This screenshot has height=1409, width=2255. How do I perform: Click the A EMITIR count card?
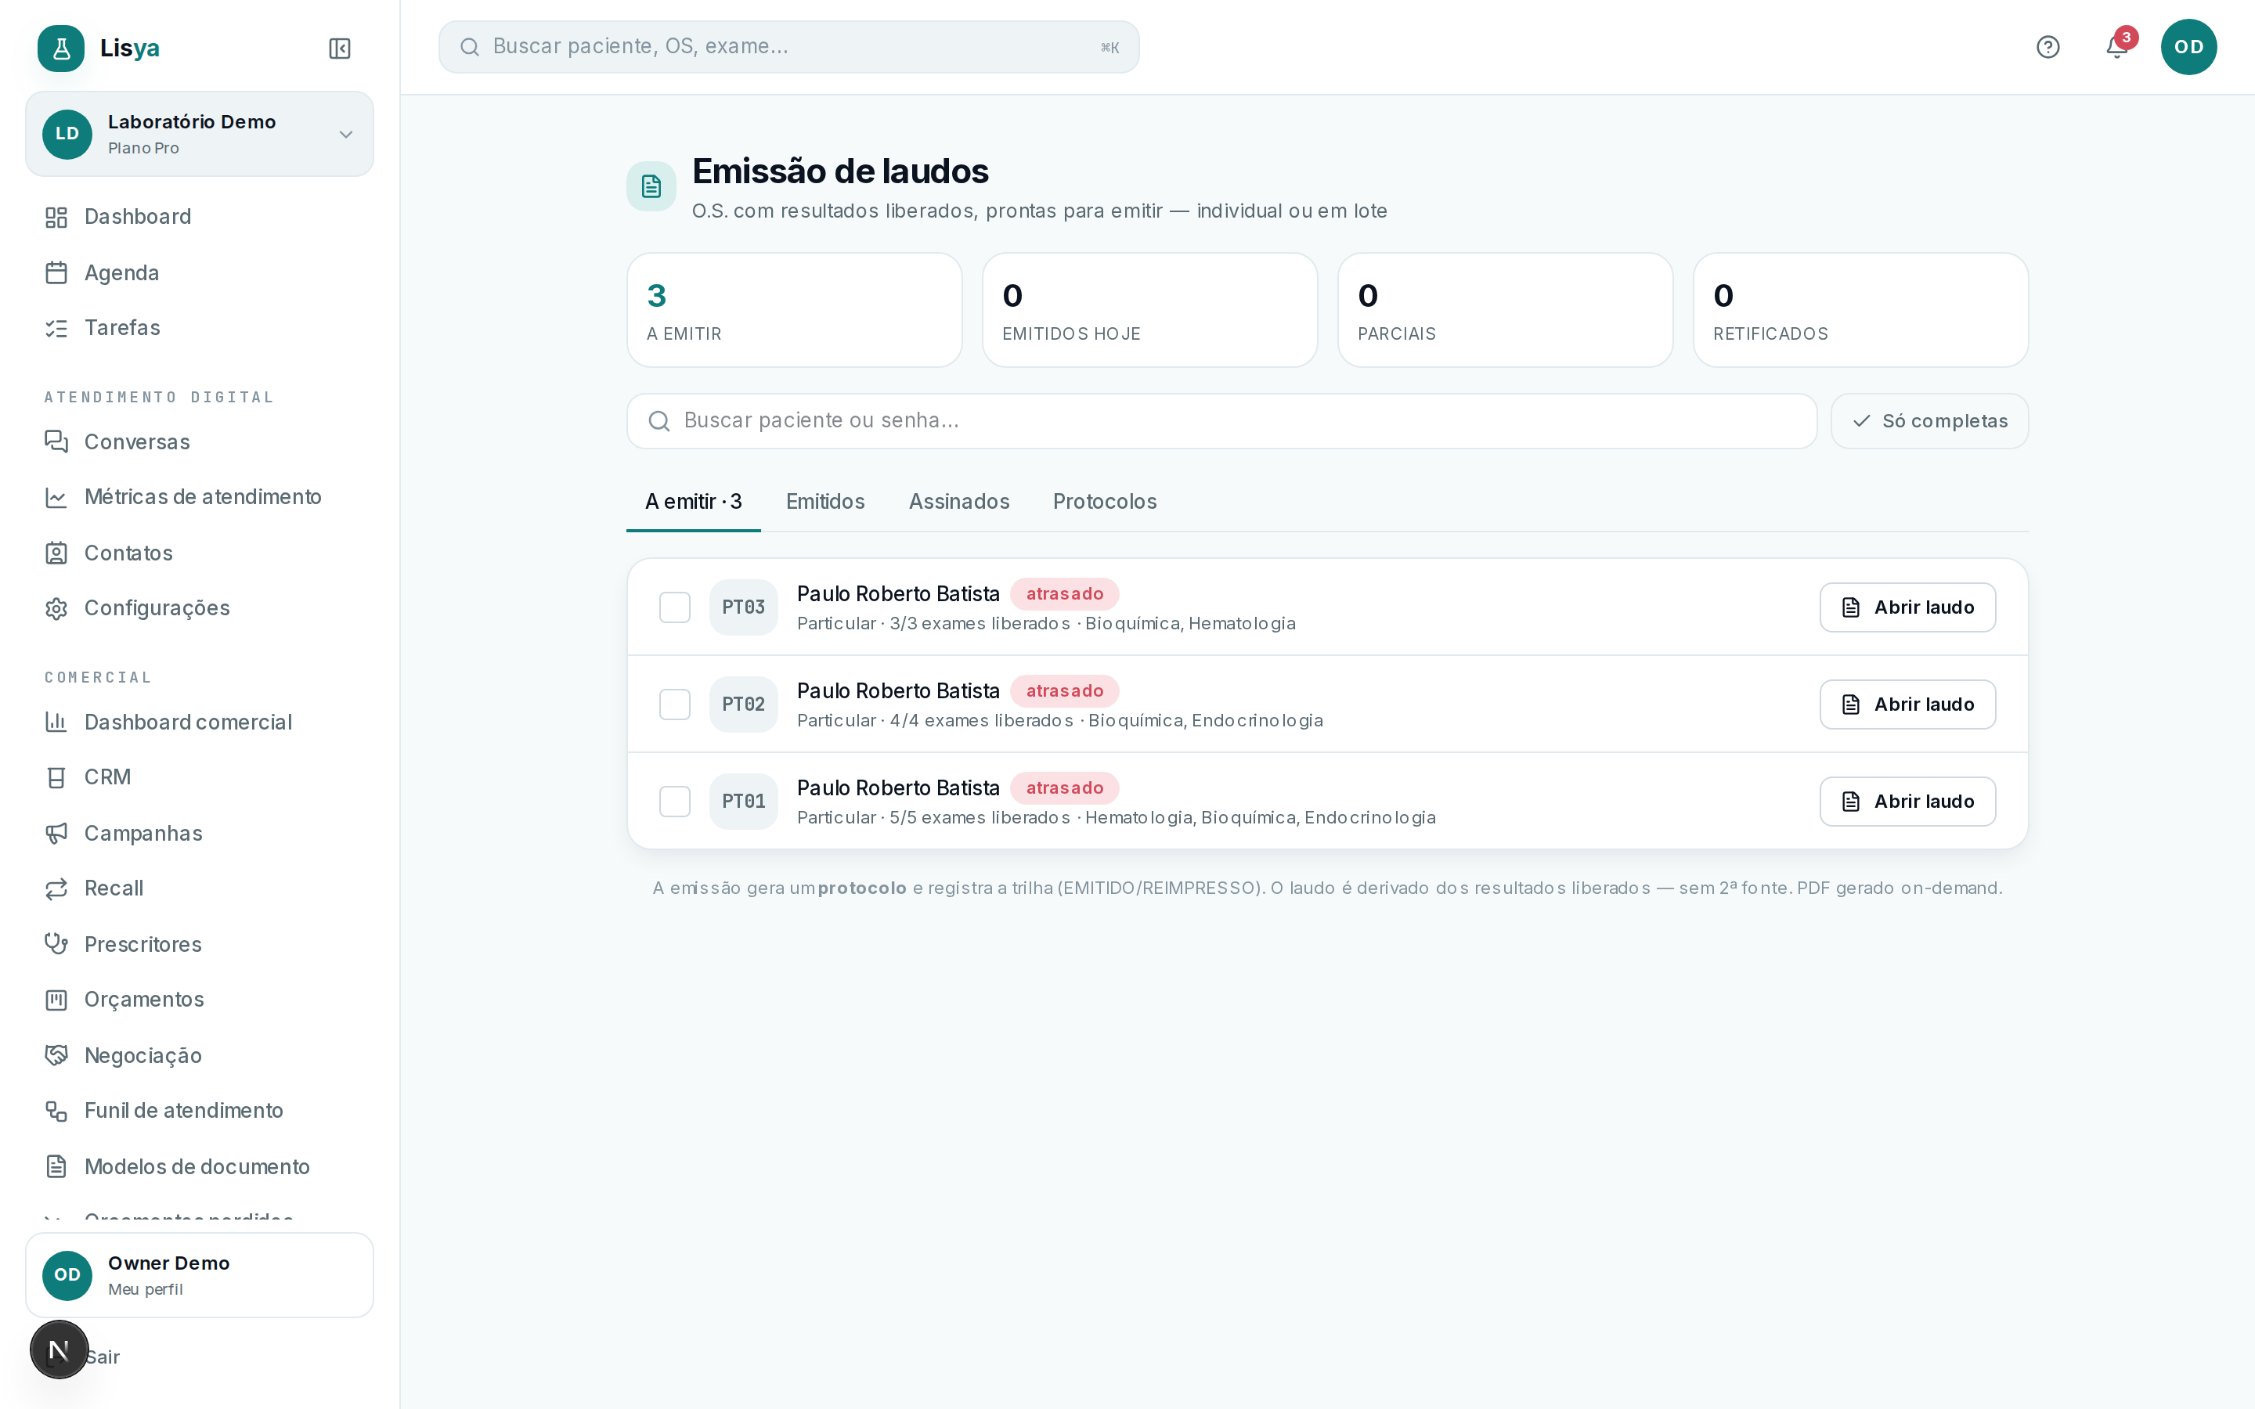[794, 310]
